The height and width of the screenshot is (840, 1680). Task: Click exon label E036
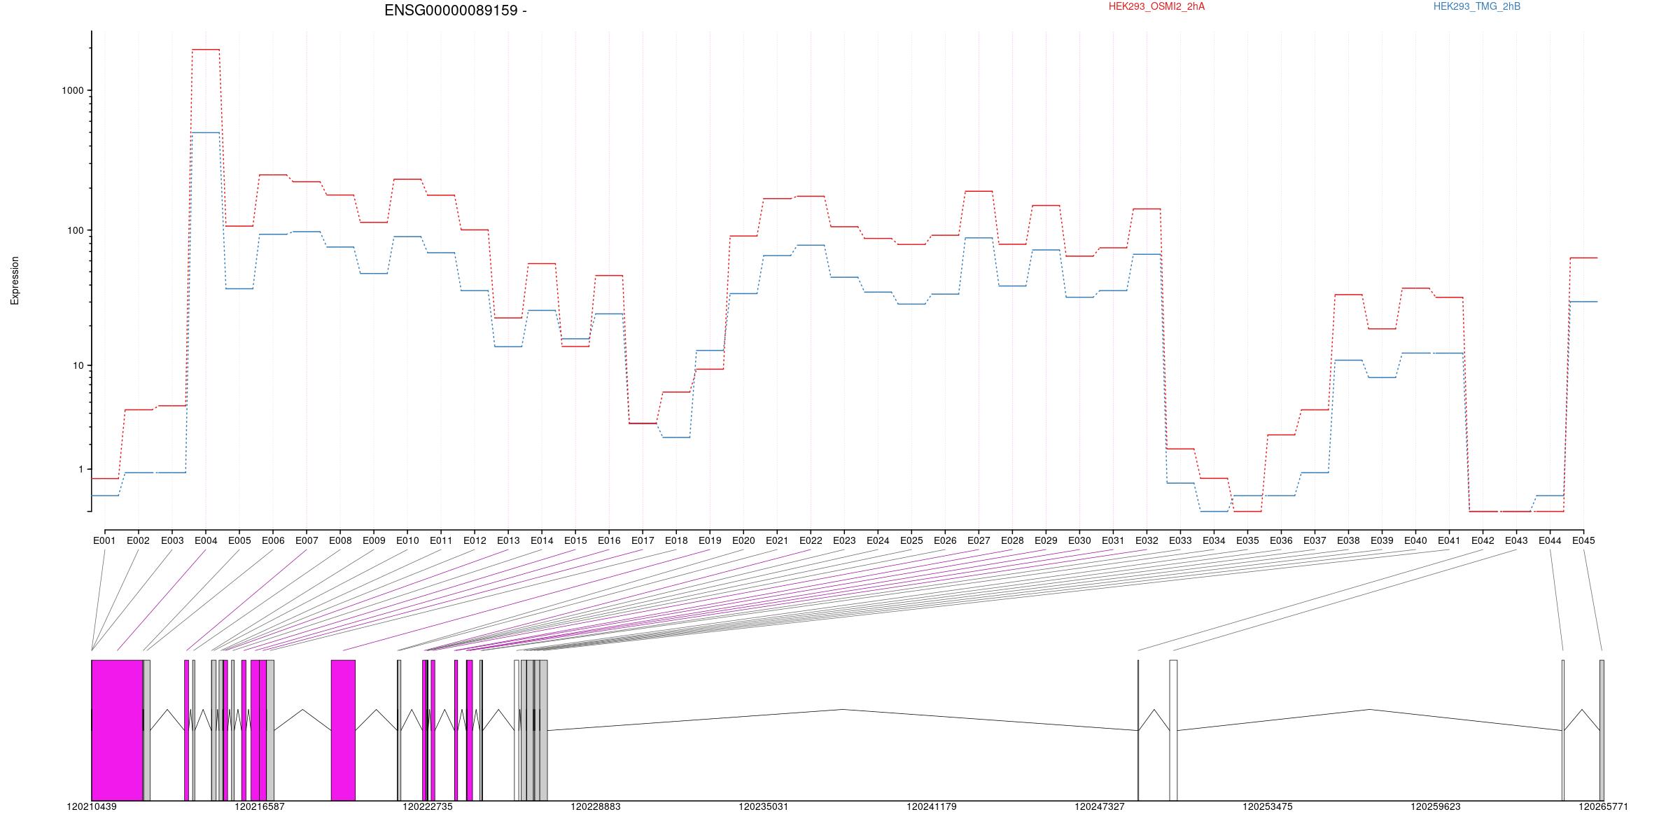tap(1281, 540)
